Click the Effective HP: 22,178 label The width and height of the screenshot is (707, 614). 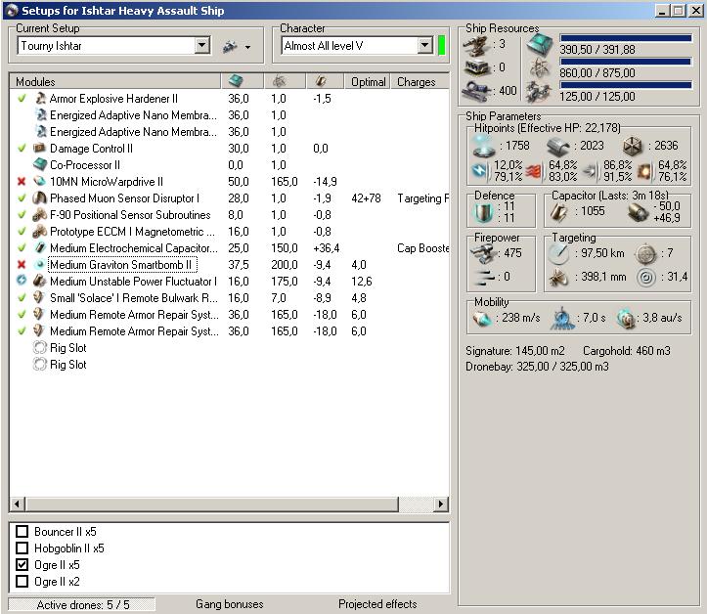569,128
